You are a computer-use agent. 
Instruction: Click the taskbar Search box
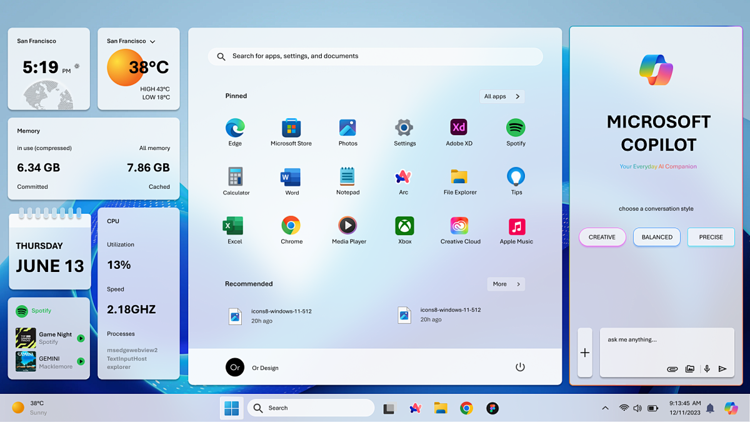311,408
